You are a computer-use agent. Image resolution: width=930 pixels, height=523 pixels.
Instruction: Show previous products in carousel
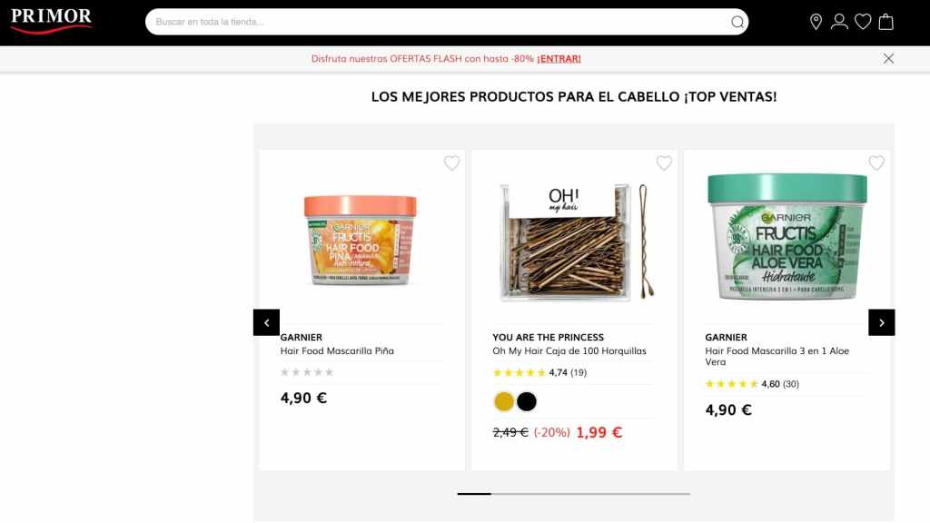pyautogui.click(x=266, y=322)
